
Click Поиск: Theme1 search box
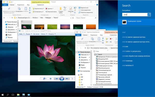click(86, 18)
